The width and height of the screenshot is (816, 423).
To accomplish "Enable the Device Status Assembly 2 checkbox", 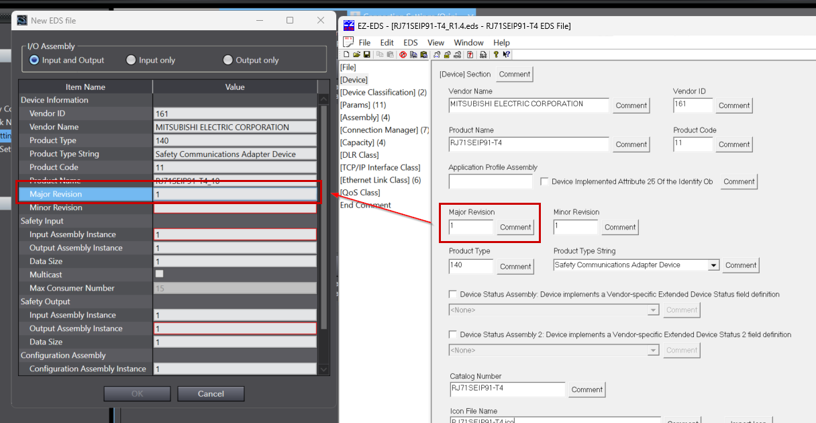I will pyautogui.click(x=453, y=334).
